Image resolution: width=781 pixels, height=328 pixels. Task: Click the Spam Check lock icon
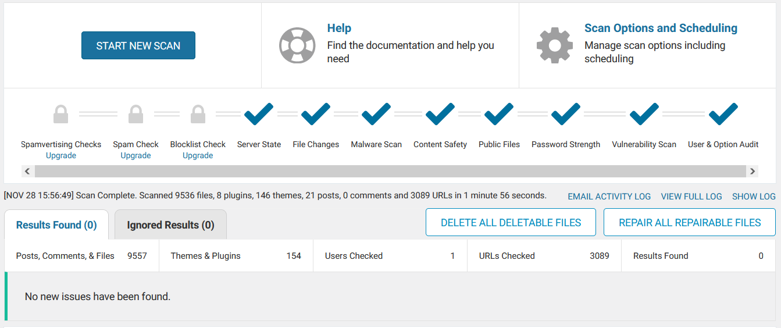135,114
